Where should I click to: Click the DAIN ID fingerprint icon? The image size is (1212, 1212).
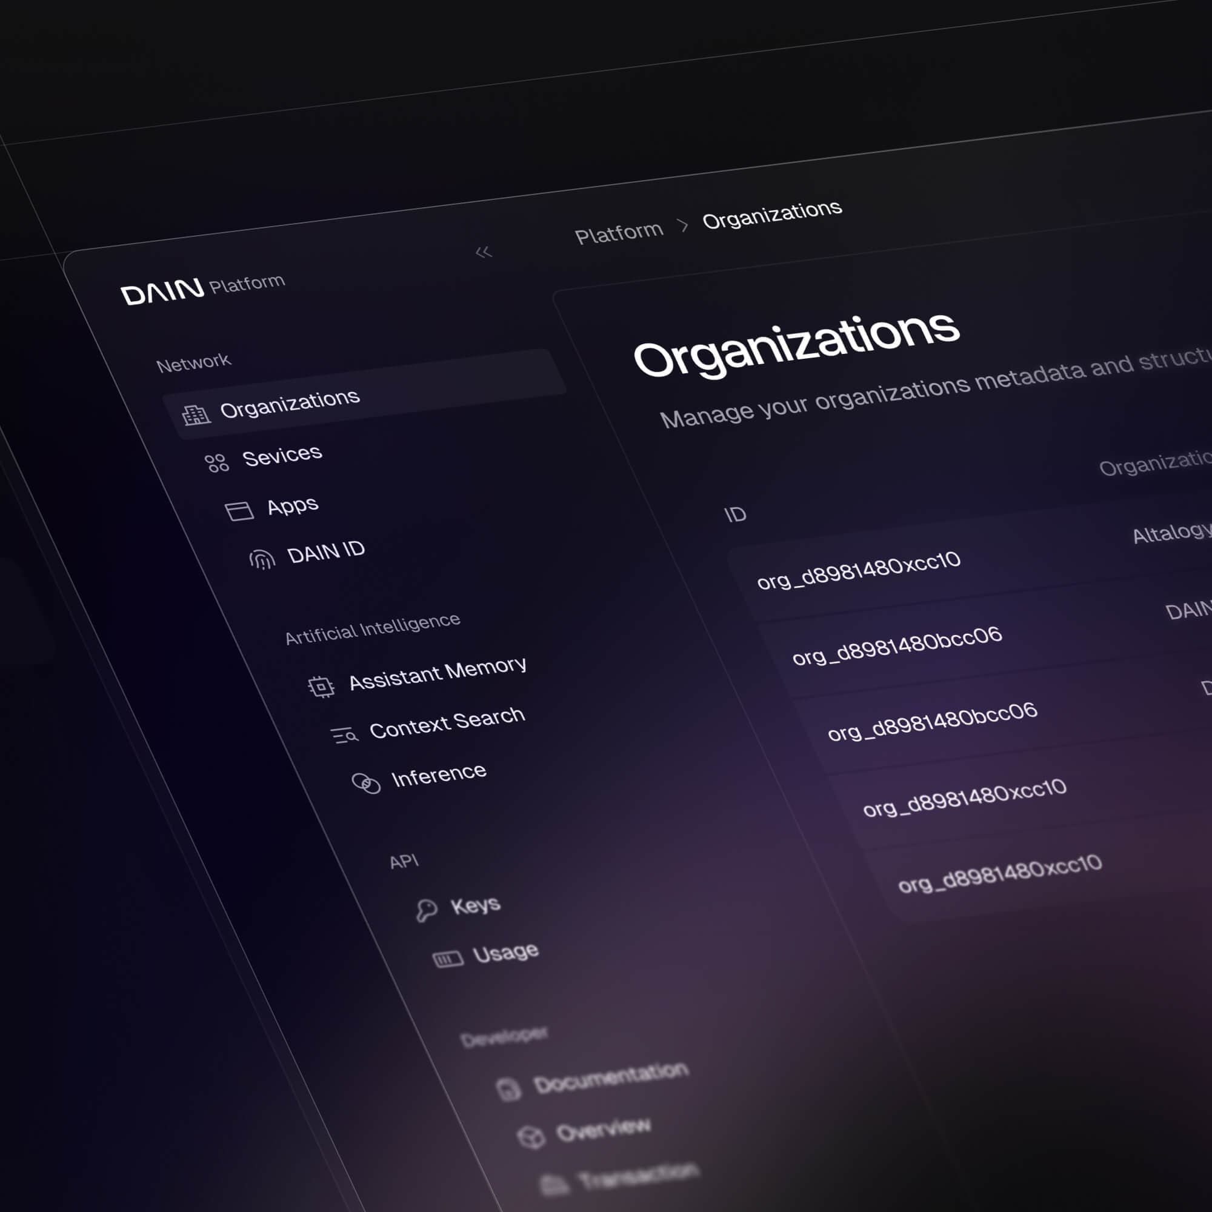tap(262, 559)
